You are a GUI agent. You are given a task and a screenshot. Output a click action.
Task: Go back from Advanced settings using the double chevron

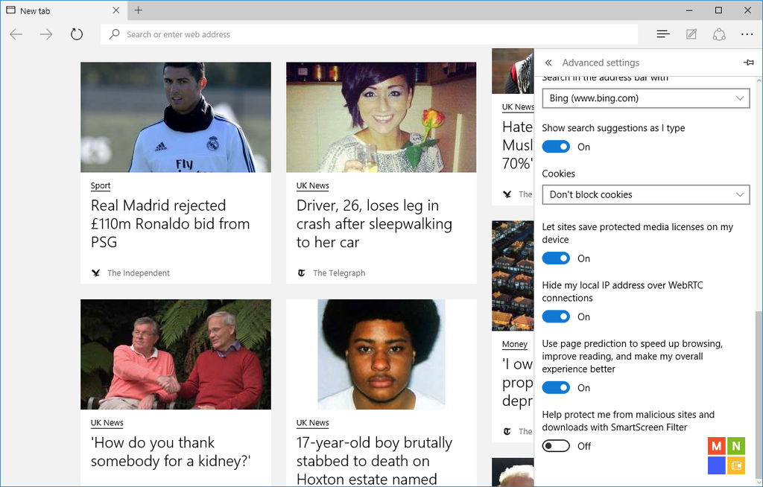coord(548,63)
